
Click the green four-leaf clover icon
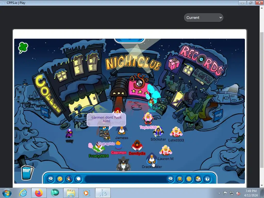pyautogui.click(x=23, y=48)
